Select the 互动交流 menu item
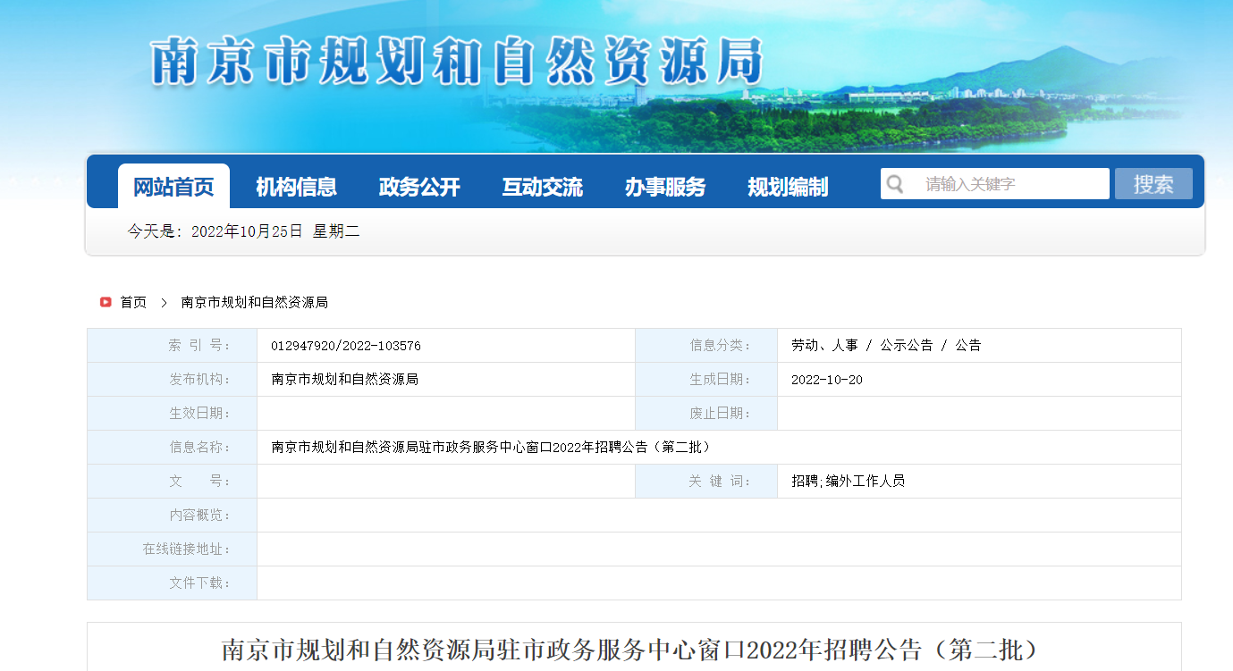Viewport: 1233px width, 671px height. click(542, 187)
